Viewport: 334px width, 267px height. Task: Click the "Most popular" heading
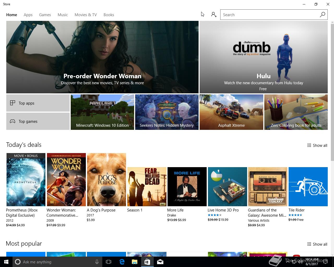tap(24, 244)
